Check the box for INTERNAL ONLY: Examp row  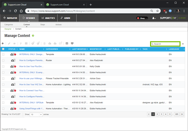(3, 73)
